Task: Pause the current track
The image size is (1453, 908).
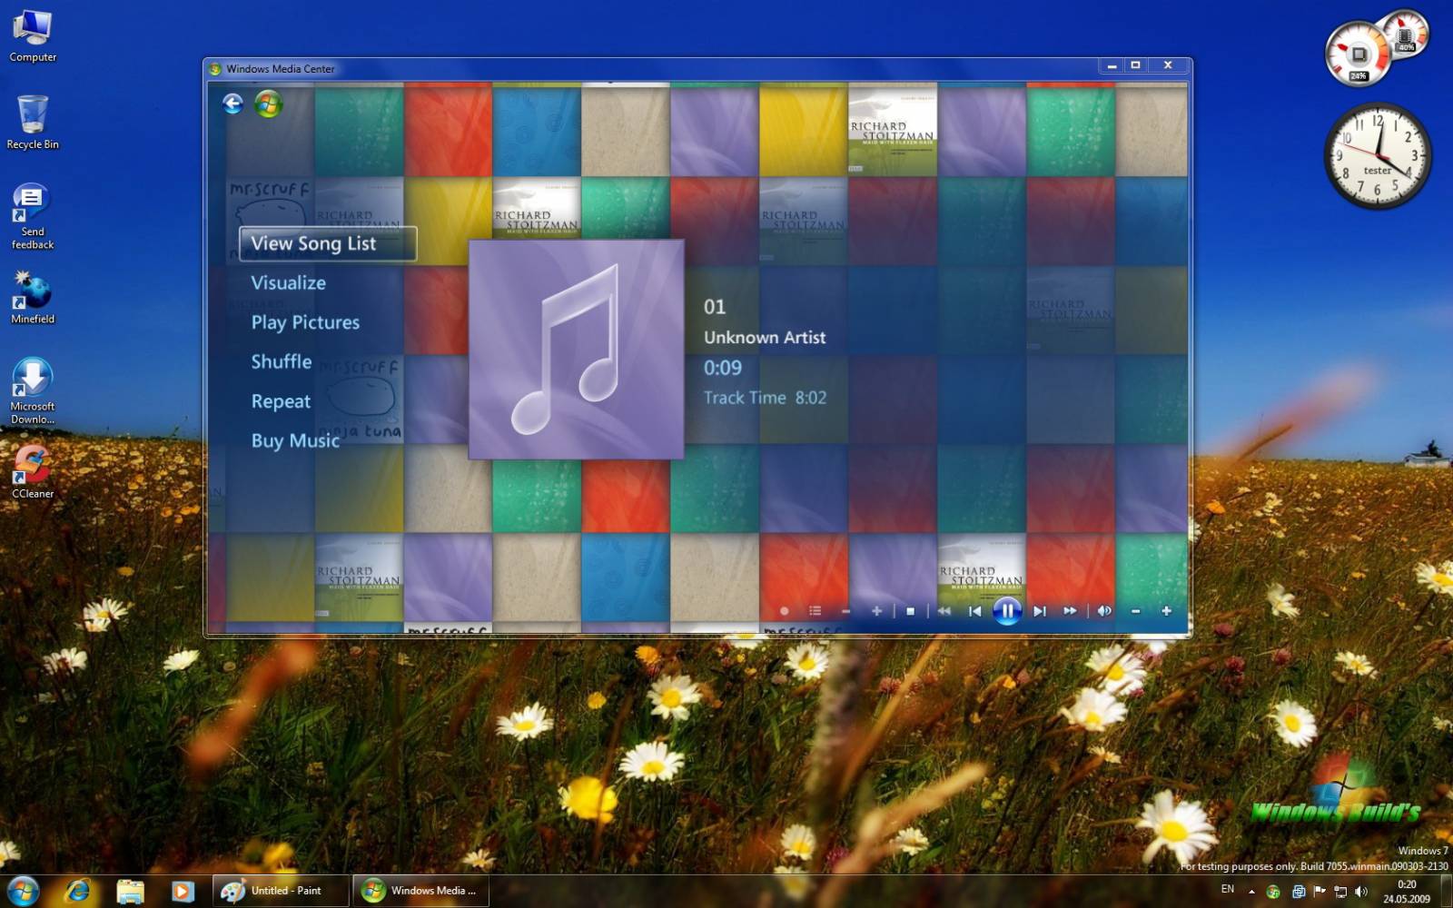Action: pos(1007,611)
